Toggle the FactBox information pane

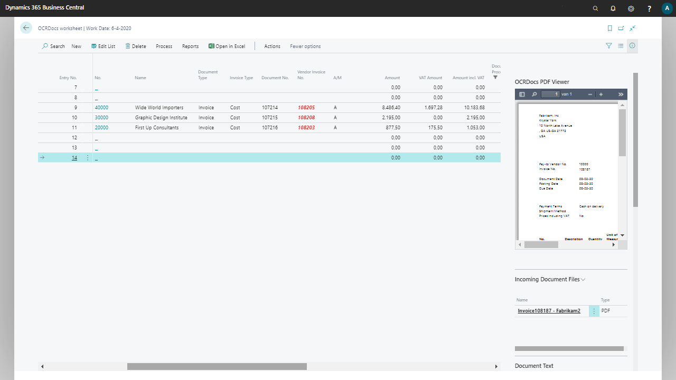click(632, 46)
